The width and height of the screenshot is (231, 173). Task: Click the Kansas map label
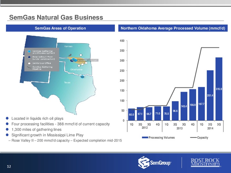pos(68,46)
